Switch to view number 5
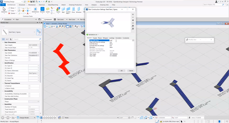This screenshot has width=229, height=123. 49,118
